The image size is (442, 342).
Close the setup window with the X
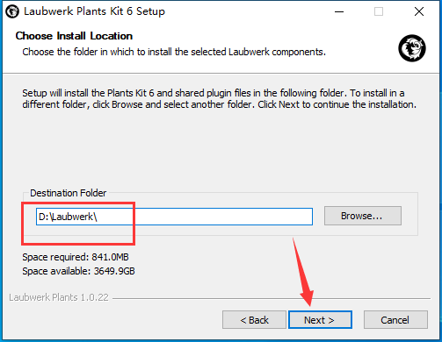tap(419, 11)
